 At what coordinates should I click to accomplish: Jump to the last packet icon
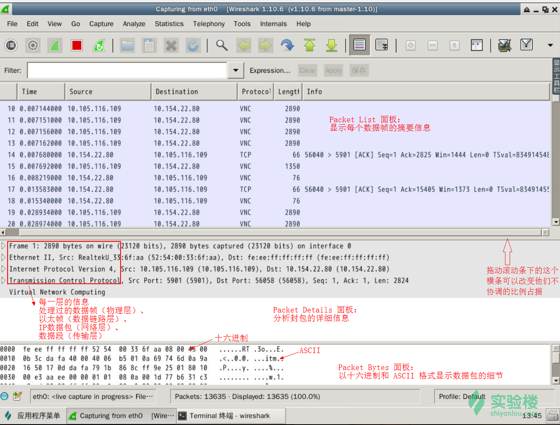[x=332, y=45]
